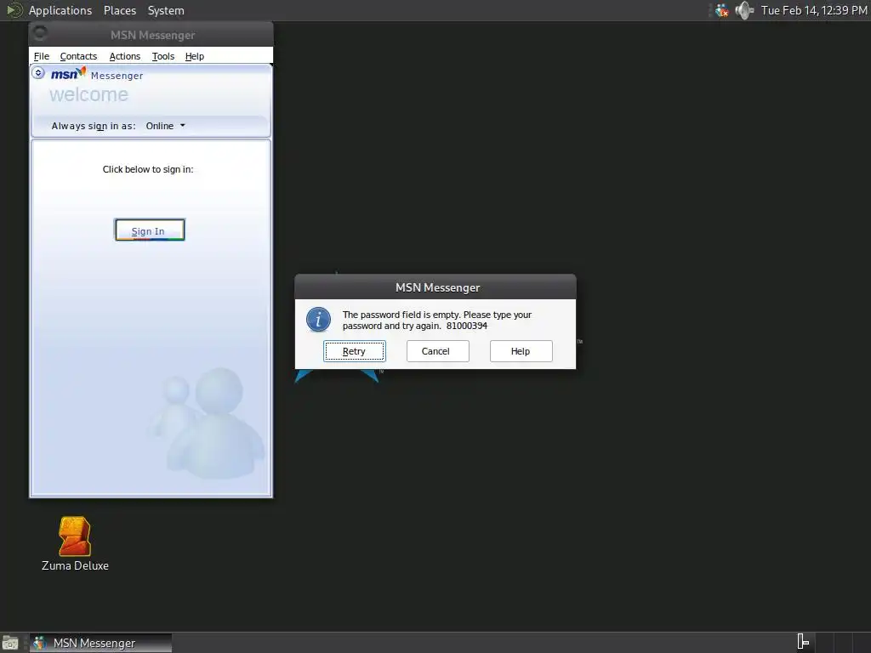
Task: Click the 'Always sign in as:' label
Action: coord(94,126)
